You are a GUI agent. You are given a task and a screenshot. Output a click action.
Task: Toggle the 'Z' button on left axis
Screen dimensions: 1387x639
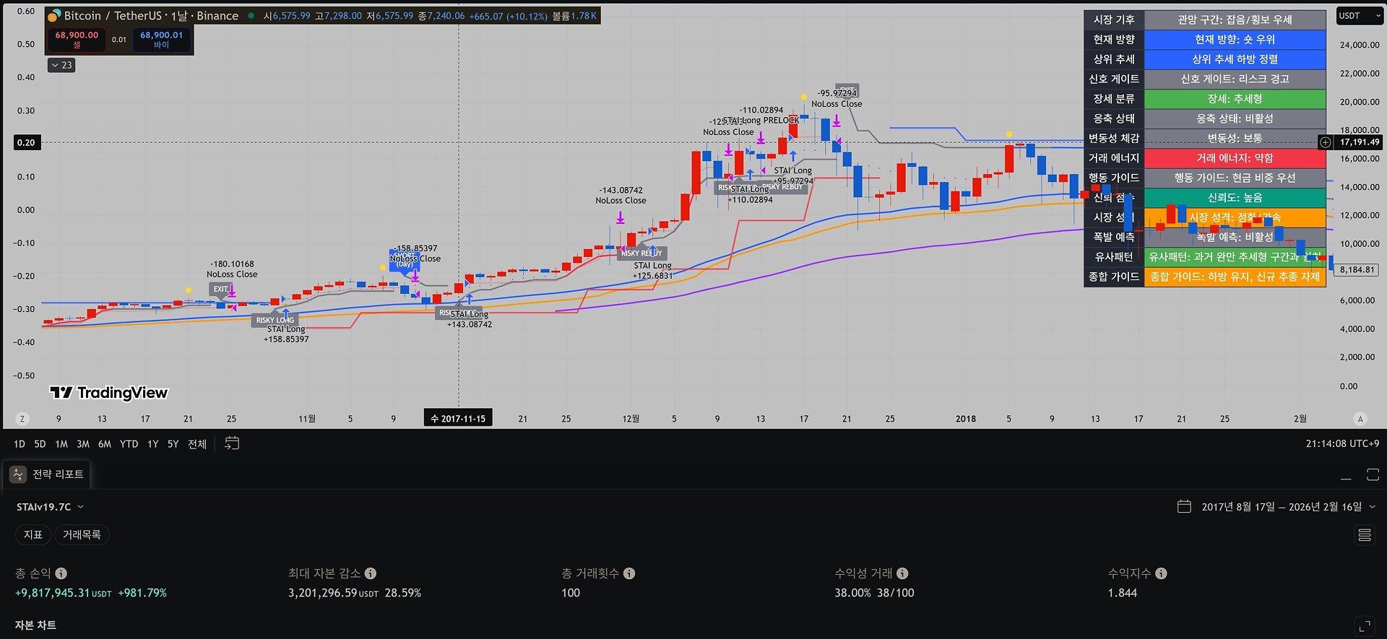coord(22,419)
